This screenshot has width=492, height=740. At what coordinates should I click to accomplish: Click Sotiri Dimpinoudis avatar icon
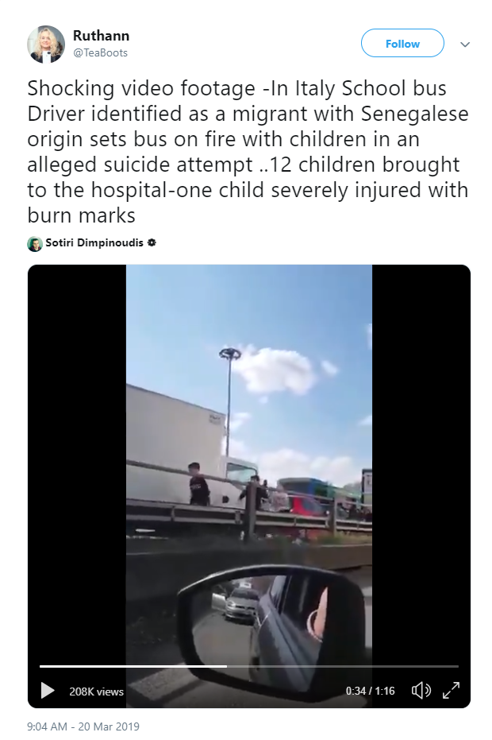pos(35,243)
